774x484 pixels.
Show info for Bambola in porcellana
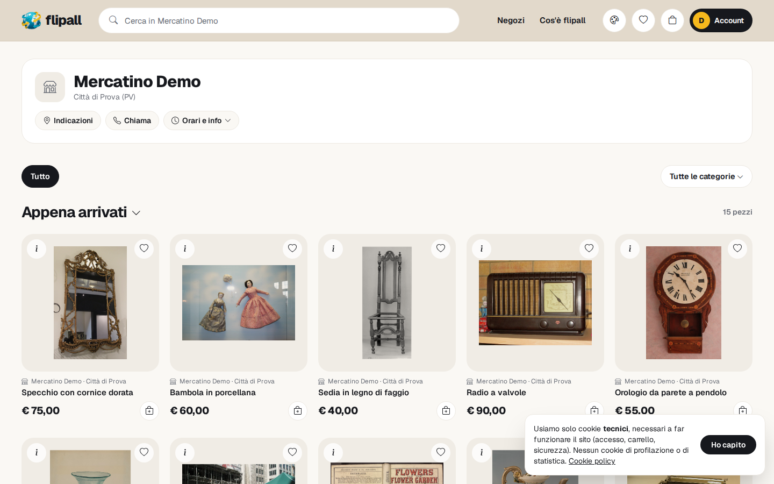(185, 248)
